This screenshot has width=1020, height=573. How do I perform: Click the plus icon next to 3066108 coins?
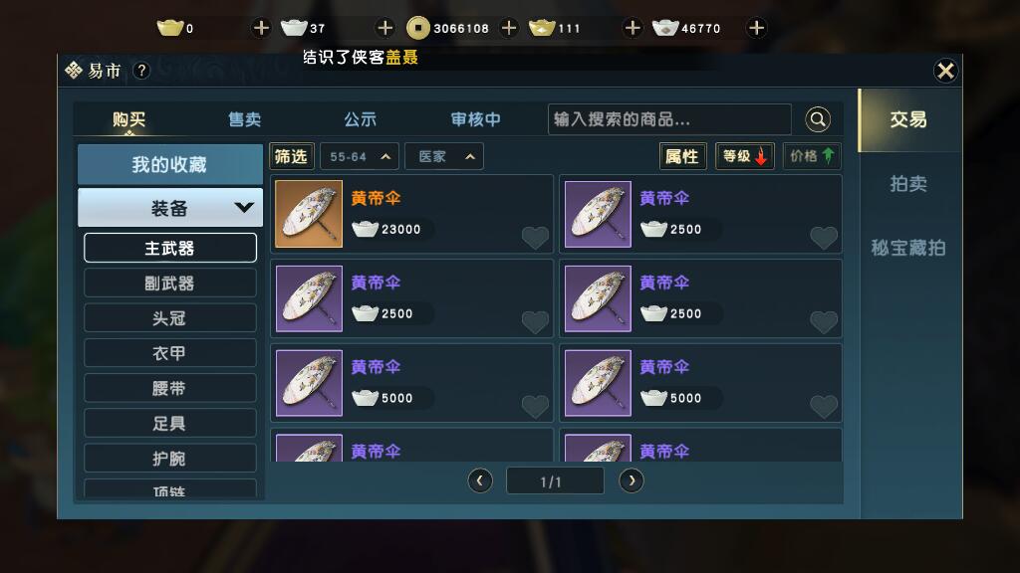coord(509,28)
